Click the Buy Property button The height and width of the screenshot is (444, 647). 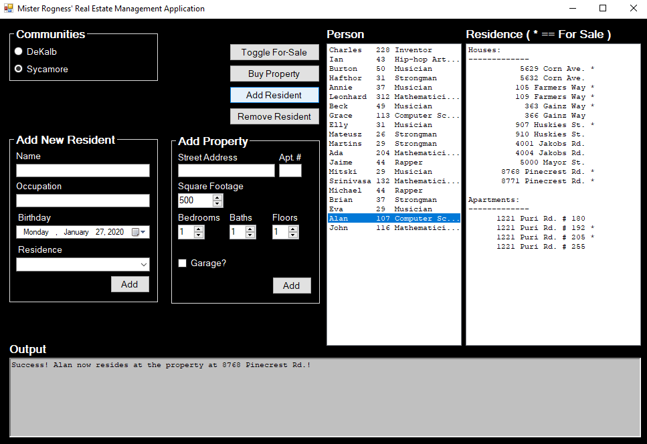[x=274, y=74]
